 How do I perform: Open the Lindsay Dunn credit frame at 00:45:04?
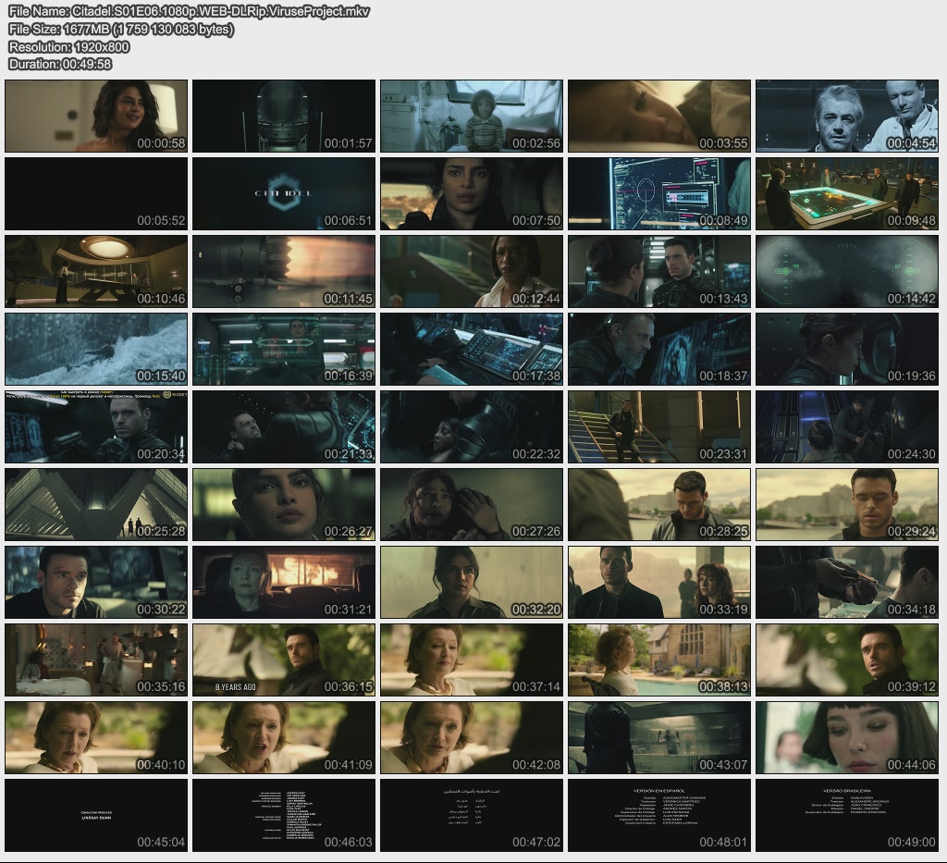[x=96, y=815]
